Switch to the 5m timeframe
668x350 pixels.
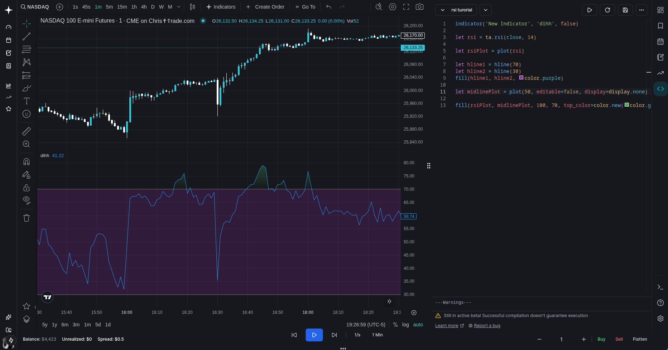(x=109, y=7)
